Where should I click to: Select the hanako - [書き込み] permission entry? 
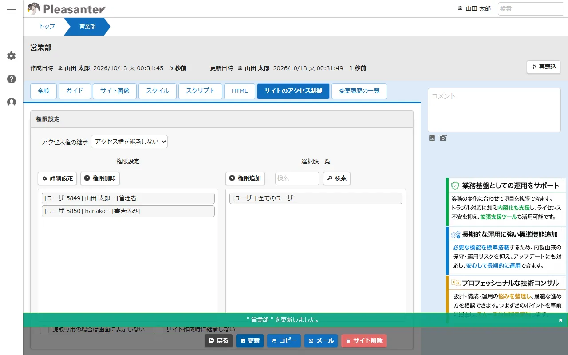pos(128,211)
